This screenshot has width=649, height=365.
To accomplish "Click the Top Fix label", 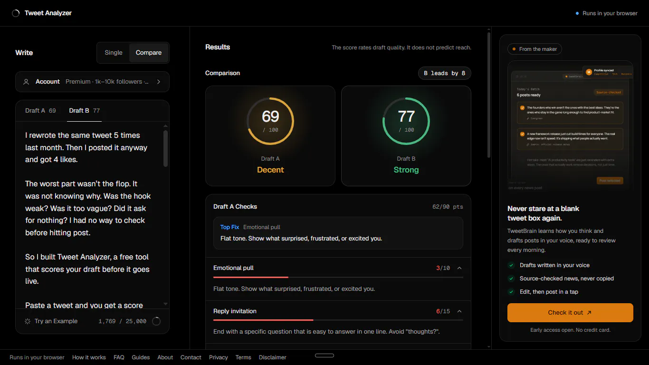I will pos(230,227).
